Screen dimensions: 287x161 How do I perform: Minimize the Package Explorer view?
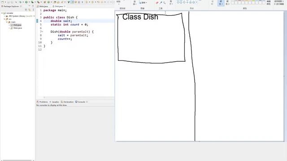(x=30, y=6)
